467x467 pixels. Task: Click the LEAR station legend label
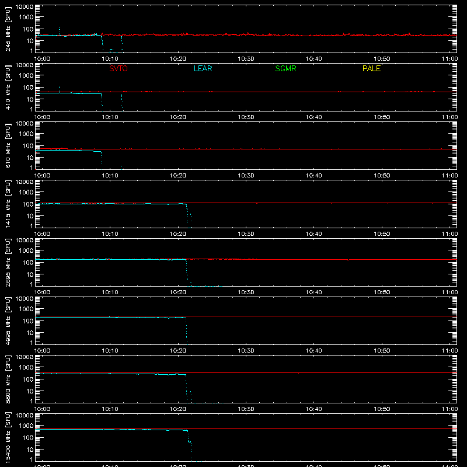click(x=203, y=68)
